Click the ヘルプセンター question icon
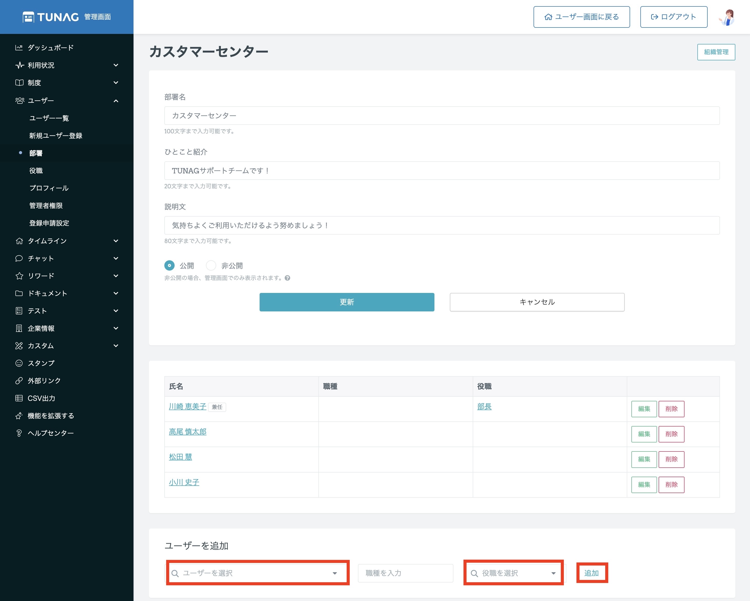This screenshot has height=601, width=750. (19, 433)
